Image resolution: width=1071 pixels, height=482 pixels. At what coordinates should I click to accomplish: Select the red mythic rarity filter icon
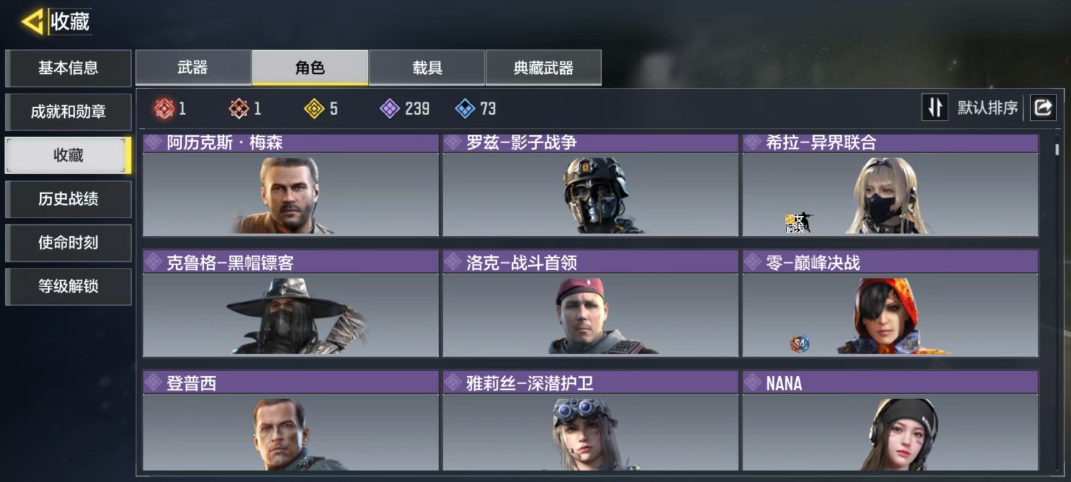pyautogui.click(x=164, y=108)
